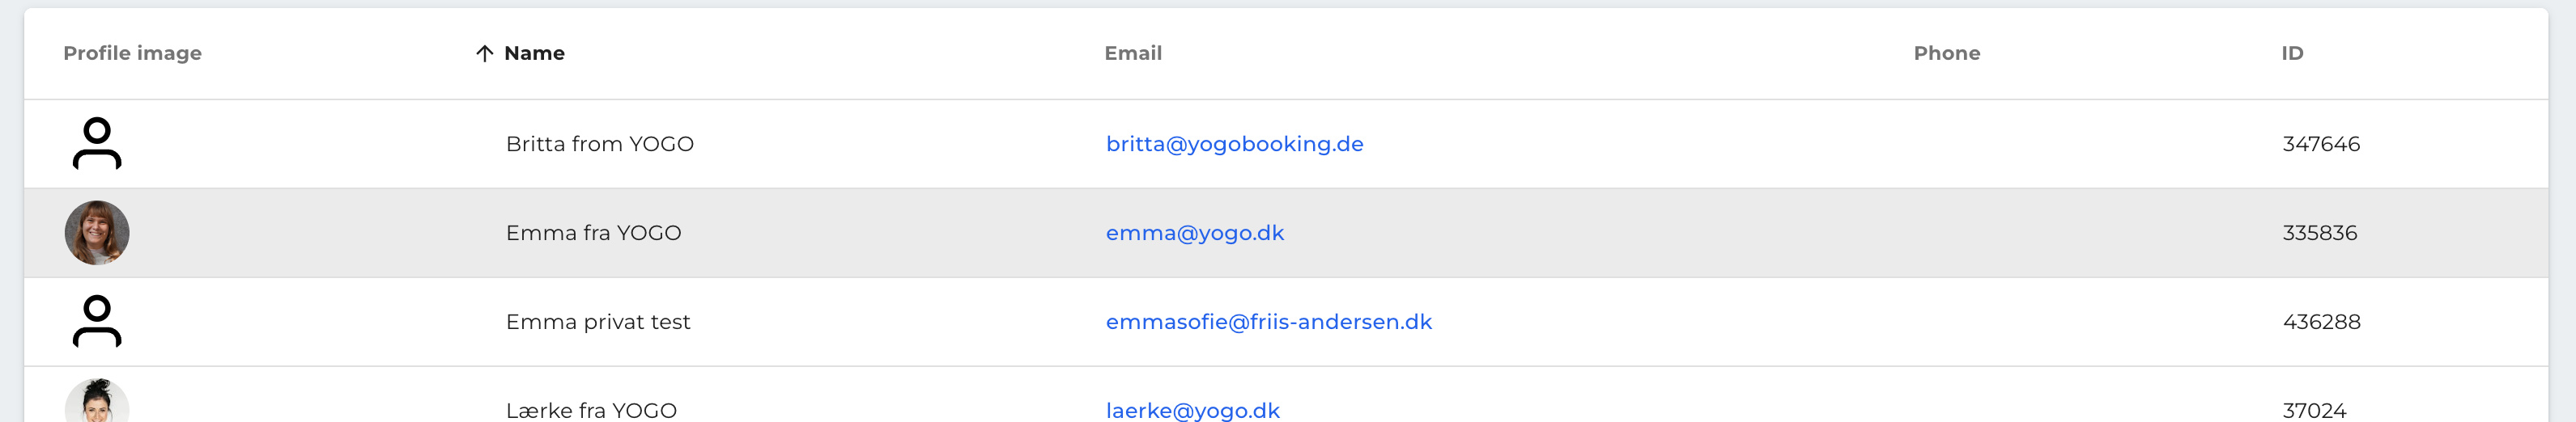
Task: Click Britta's default profile placeholder icon
Action: 97,144
